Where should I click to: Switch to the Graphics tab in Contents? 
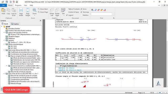tap(15, 24)
